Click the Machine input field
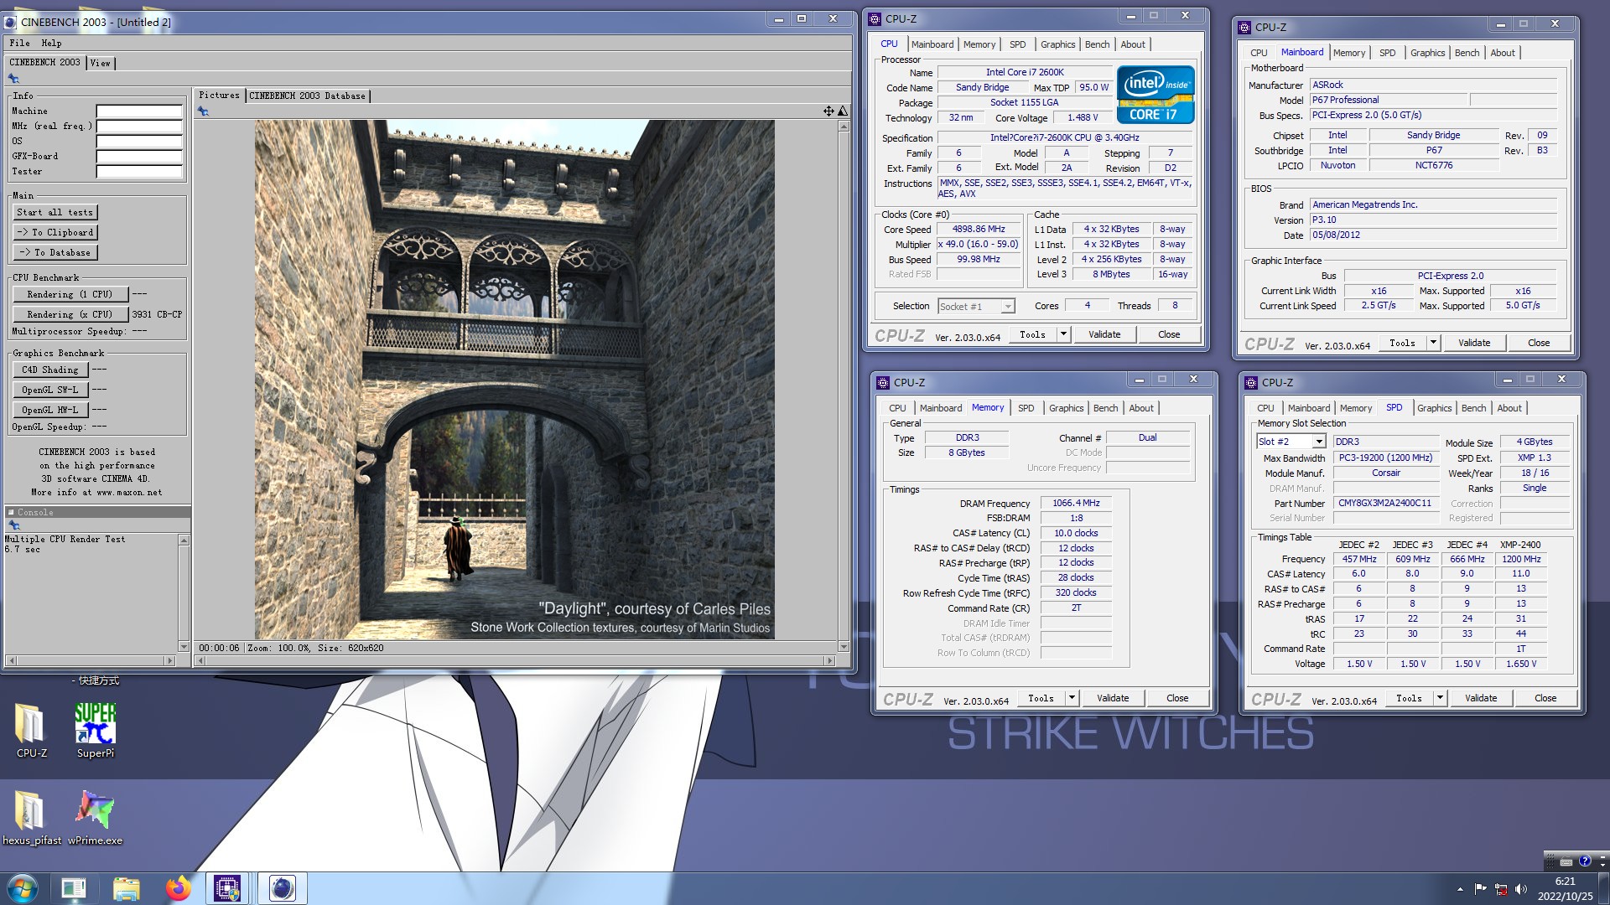This screenshot has height=905, width=1610. [x=139, y=111]
